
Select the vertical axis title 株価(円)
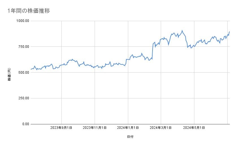(x=9, y=75)
